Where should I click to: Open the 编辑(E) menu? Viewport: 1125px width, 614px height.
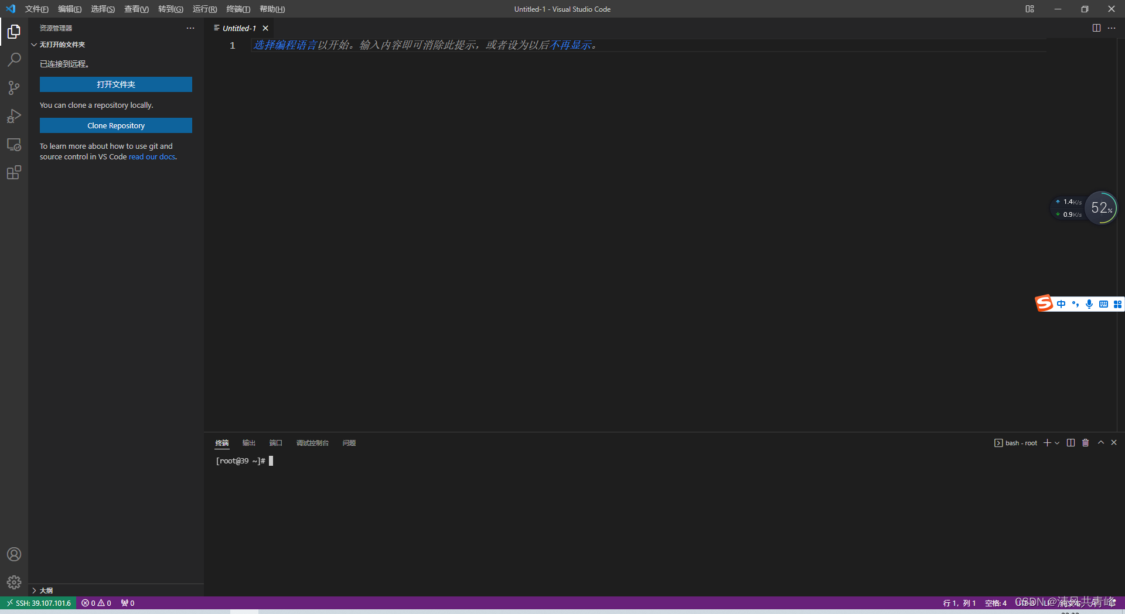pos(70,9)
